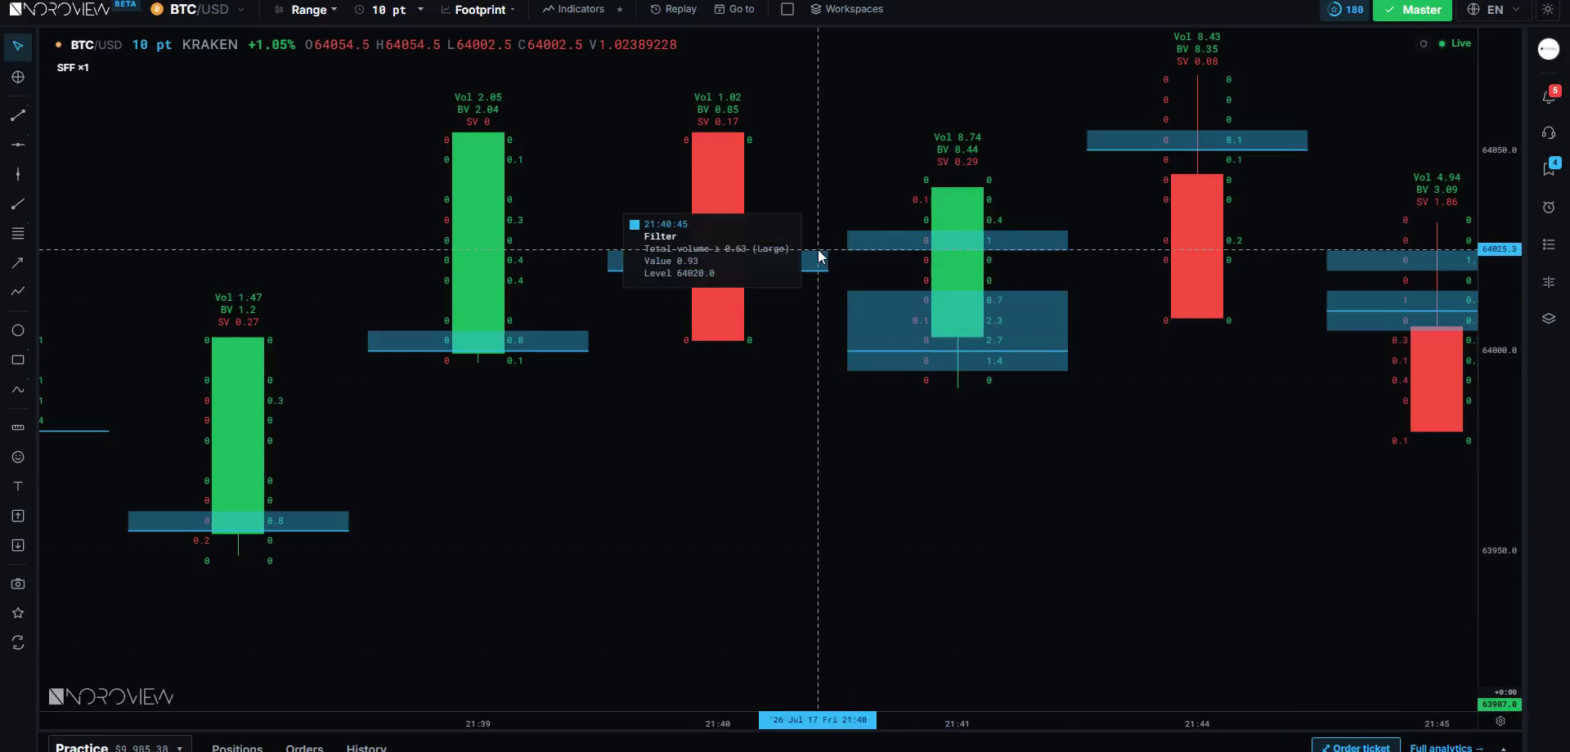Image resolution: width=1570 pixels, height=752 pixels.
Task: Open chart scale settings gear
Action: (x=1500, y=721)
